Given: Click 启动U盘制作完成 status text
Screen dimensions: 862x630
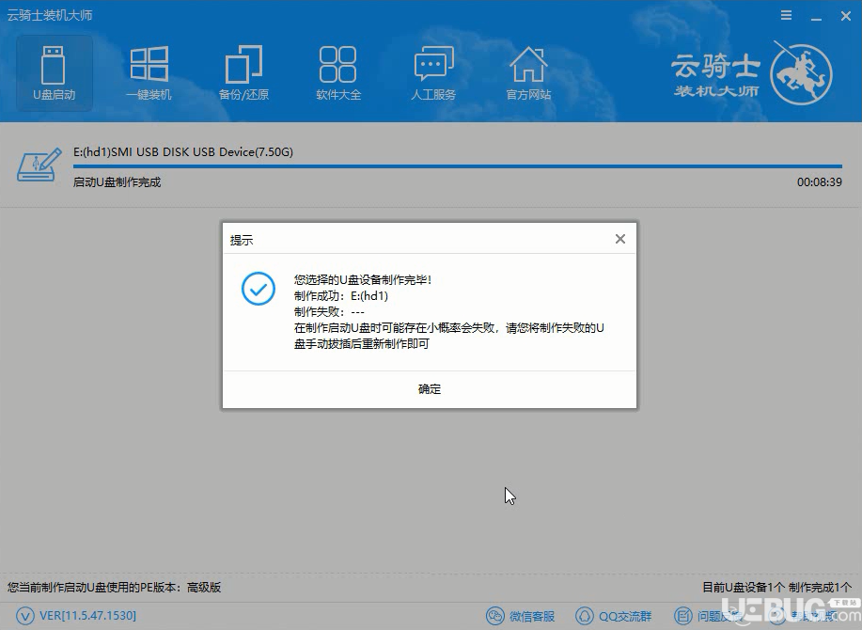Looking at the screenshot, I should coord(118,182).
